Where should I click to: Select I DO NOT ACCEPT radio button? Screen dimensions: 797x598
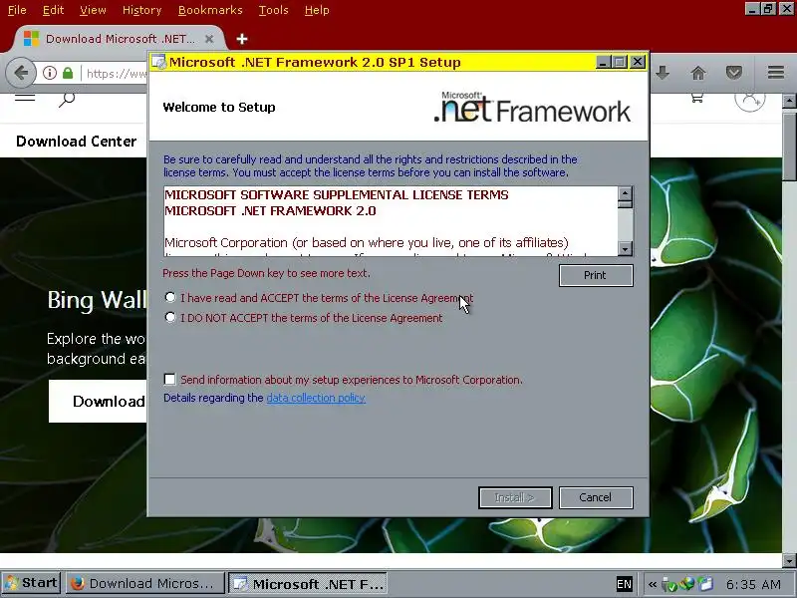pyautogui.click(x=170, y=317)
